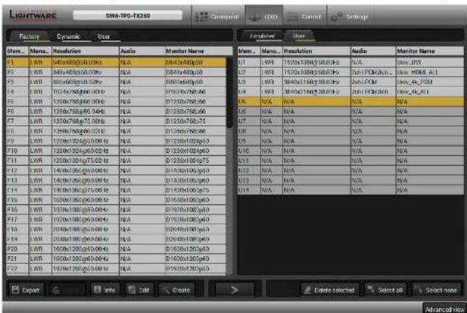Select the F17 row in the source list
The image size is (467, 313).
[x=116, y=219]
